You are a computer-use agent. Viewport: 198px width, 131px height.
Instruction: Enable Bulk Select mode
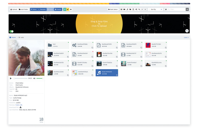(113, 9)
